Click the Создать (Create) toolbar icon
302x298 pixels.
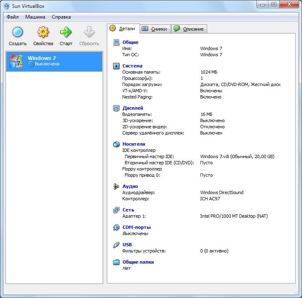pyautogui.click(x=17, y=33)
